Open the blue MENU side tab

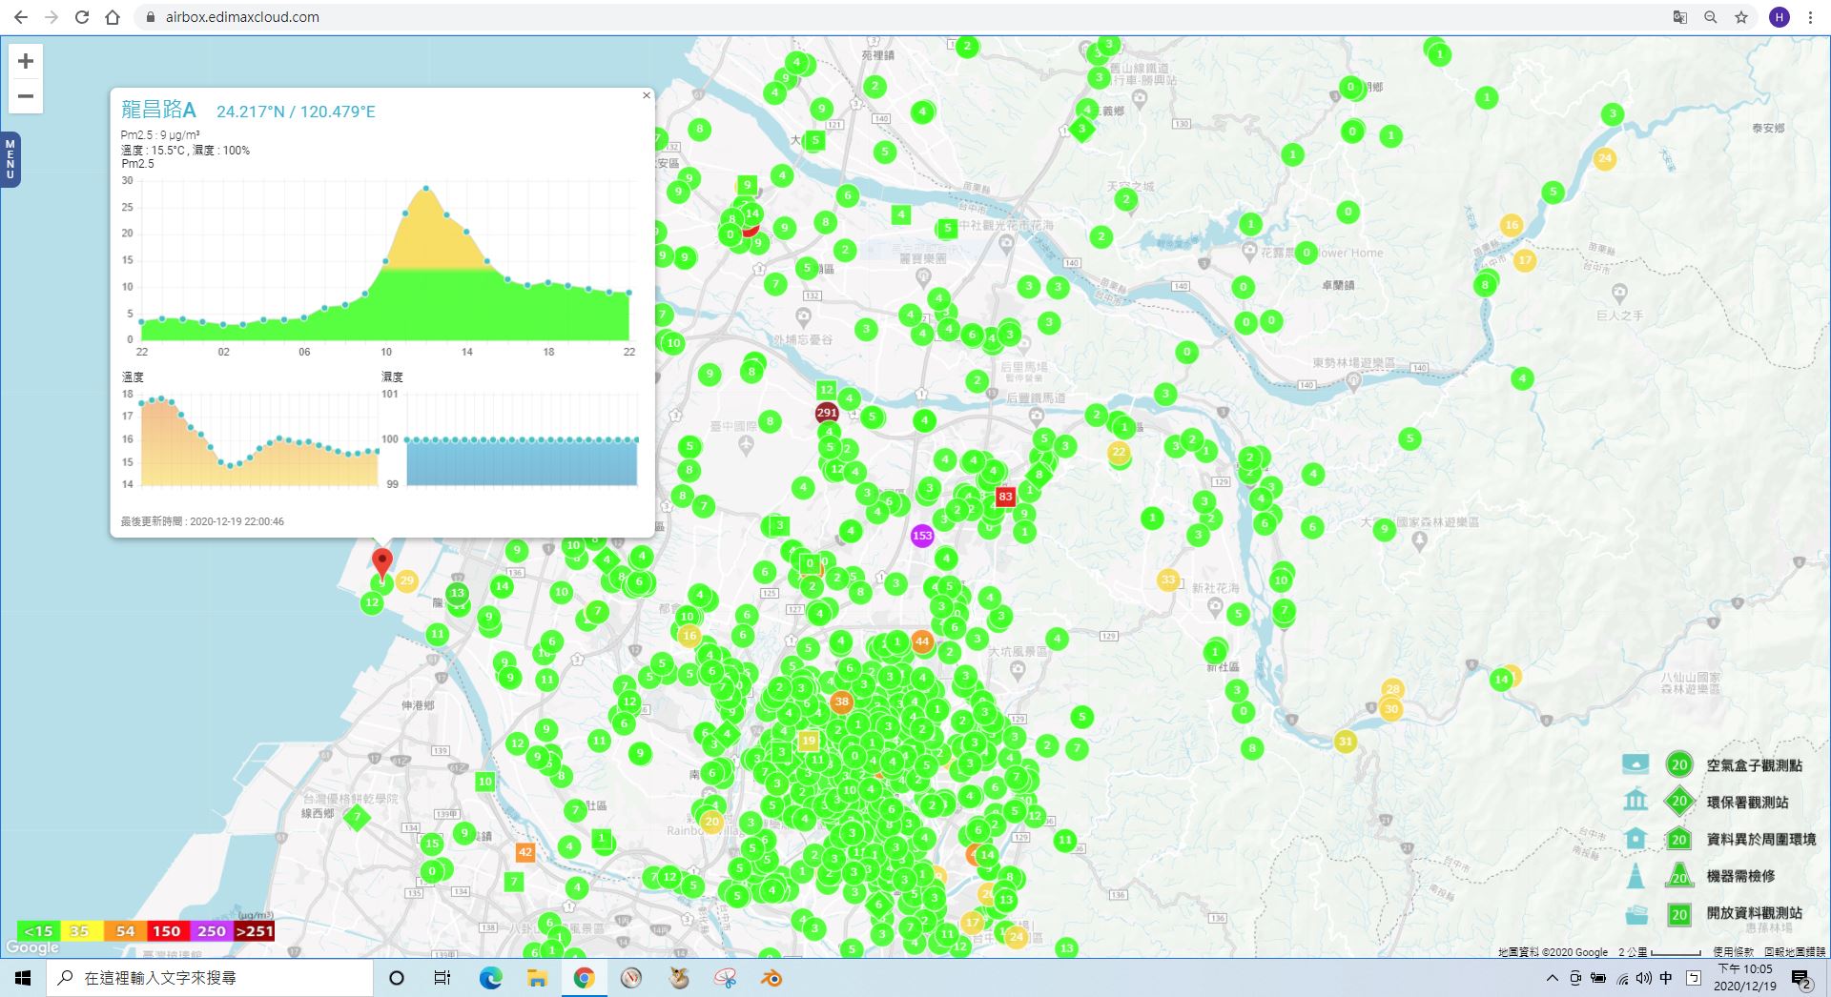point(10,159)
